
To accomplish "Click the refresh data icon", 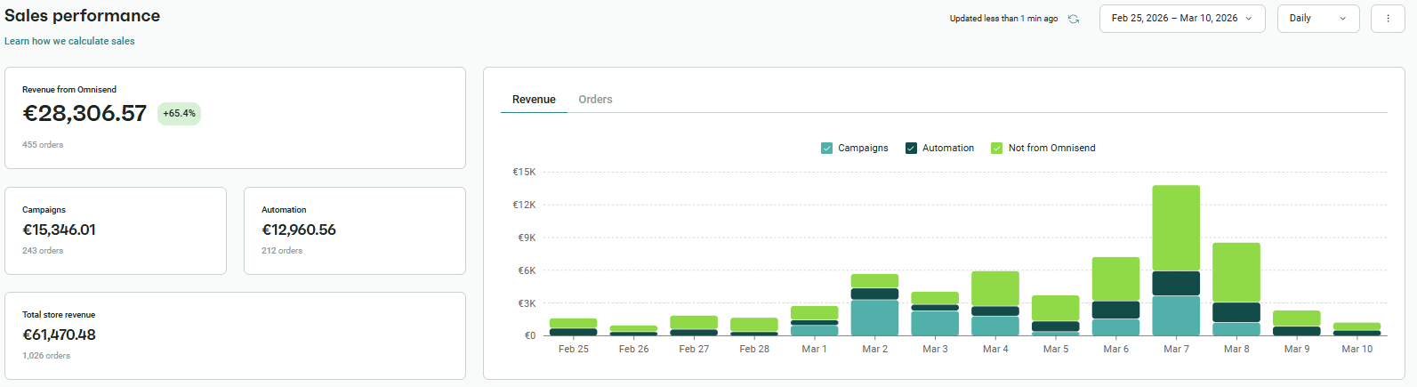I will (1074, 19).
